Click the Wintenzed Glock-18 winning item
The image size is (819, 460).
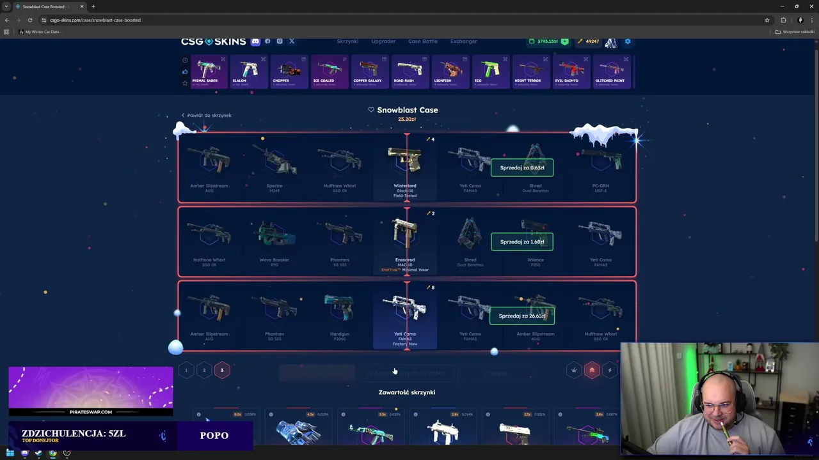pos(405,167)
